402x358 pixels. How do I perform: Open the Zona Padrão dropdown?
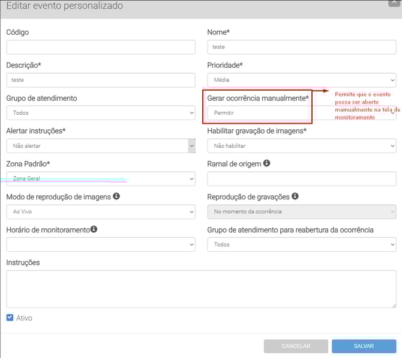click(x=101, y=179)
